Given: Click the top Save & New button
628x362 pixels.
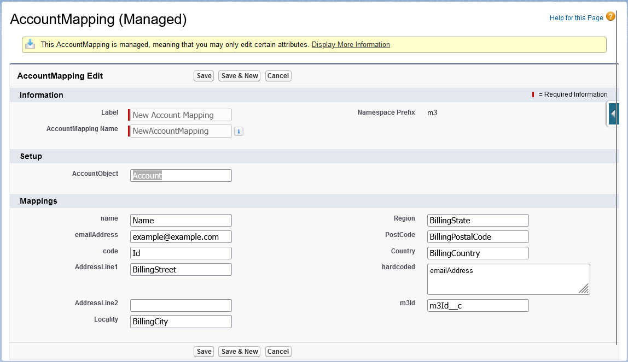Looking at the screenshot, I should click(240, 76).
